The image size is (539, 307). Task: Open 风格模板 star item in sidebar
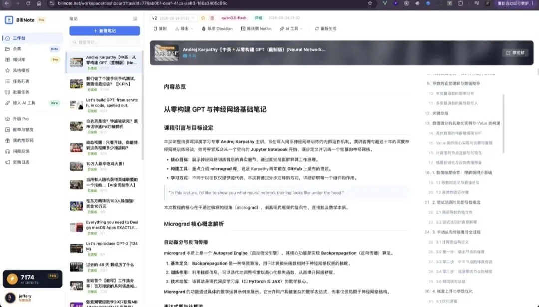(x=32, y=70)
